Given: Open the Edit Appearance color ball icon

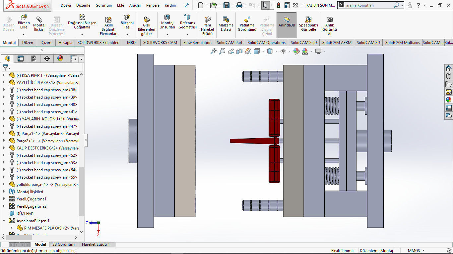Looking at the screenshot, I should tap(296, 51).
